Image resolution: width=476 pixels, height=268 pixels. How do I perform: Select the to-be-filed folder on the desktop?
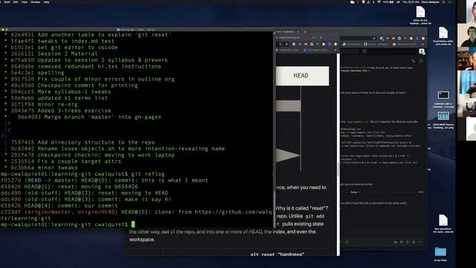440,254
